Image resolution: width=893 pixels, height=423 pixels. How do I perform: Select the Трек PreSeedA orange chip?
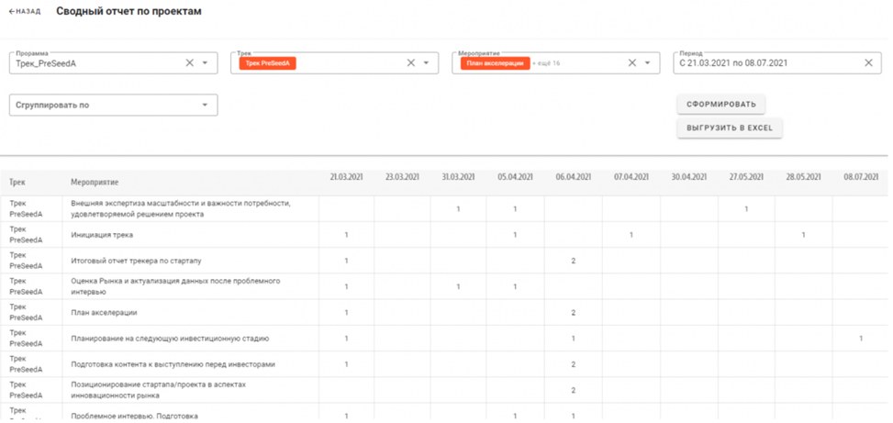pos(268,63)
